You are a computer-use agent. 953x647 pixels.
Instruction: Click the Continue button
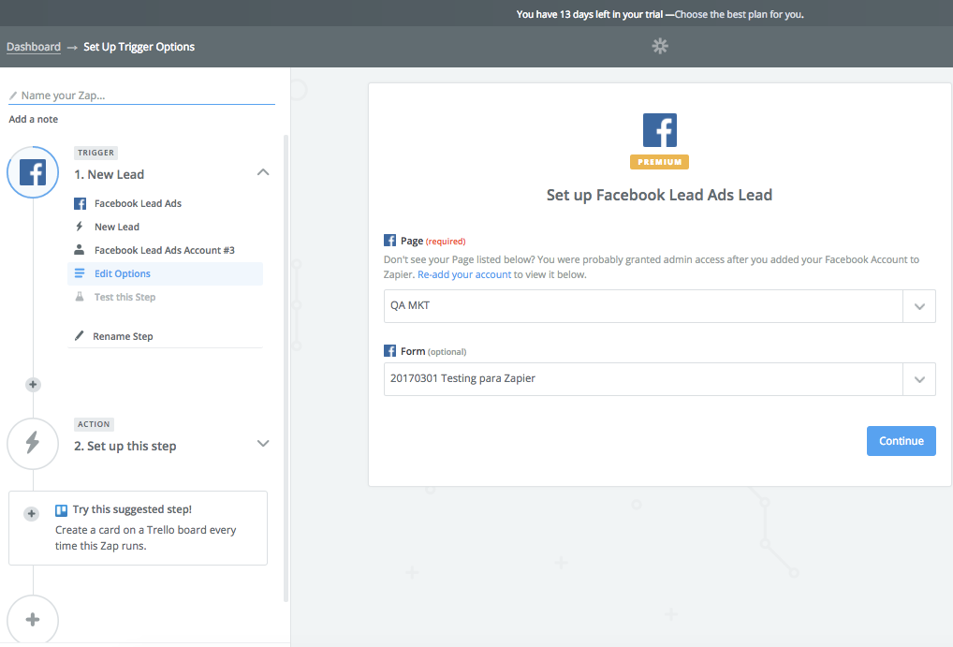click(901, 441)
